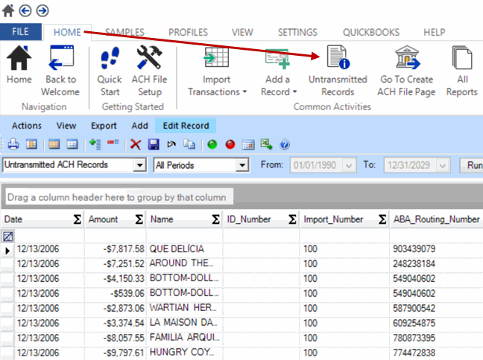
Task: Click the Untransmitted Records ribbon icon
Action: coord(338,71)
